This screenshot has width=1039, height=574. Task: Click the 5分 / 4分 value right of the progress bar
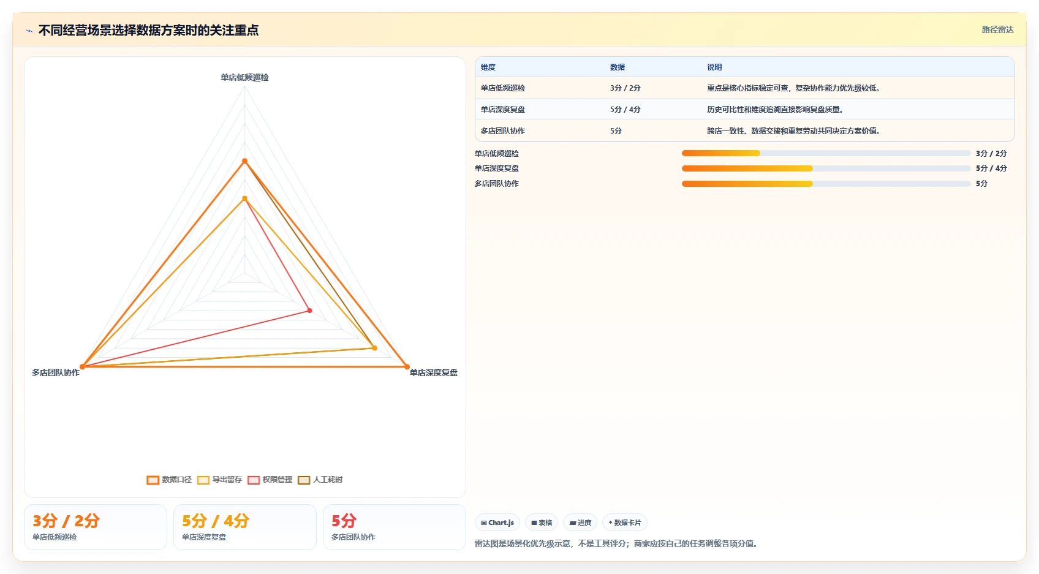[x=991, y=168]
